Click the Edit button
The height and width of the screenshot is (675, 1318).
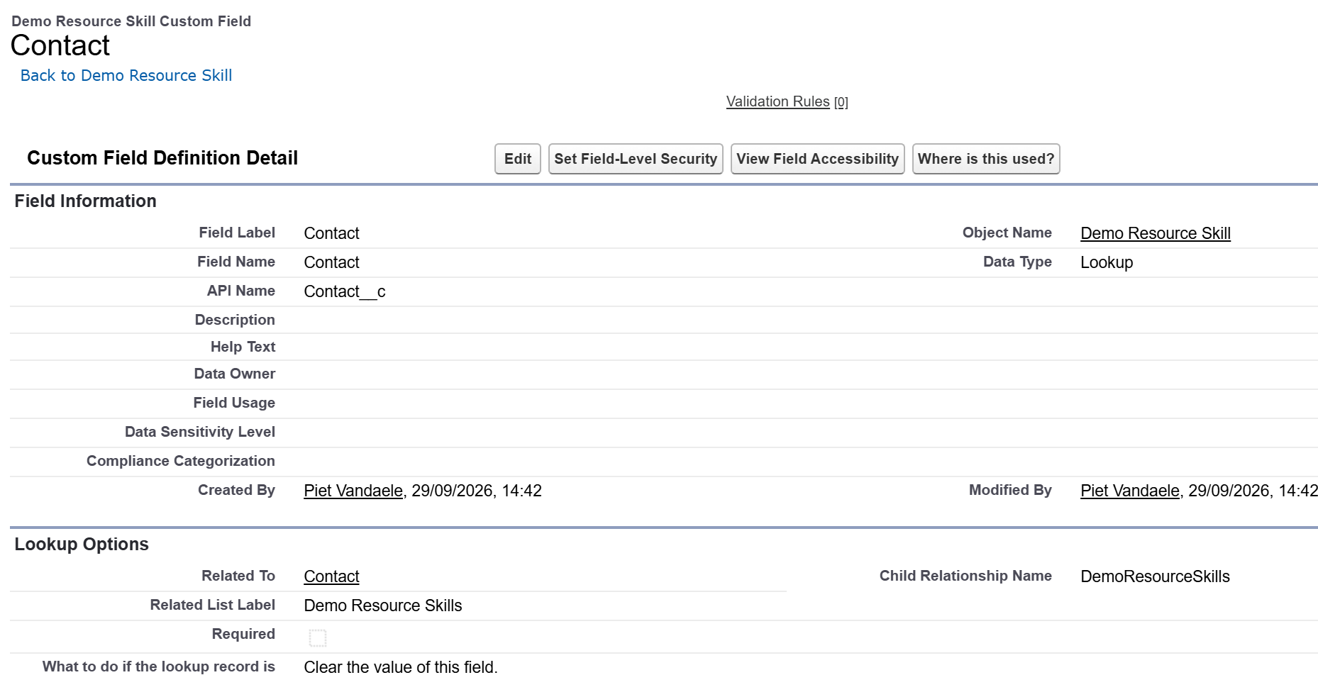pos(518,159)
